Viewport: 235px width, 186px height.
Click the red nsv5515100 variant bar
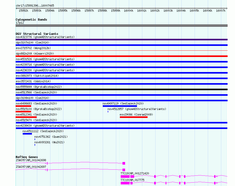[x=23, y=112]
